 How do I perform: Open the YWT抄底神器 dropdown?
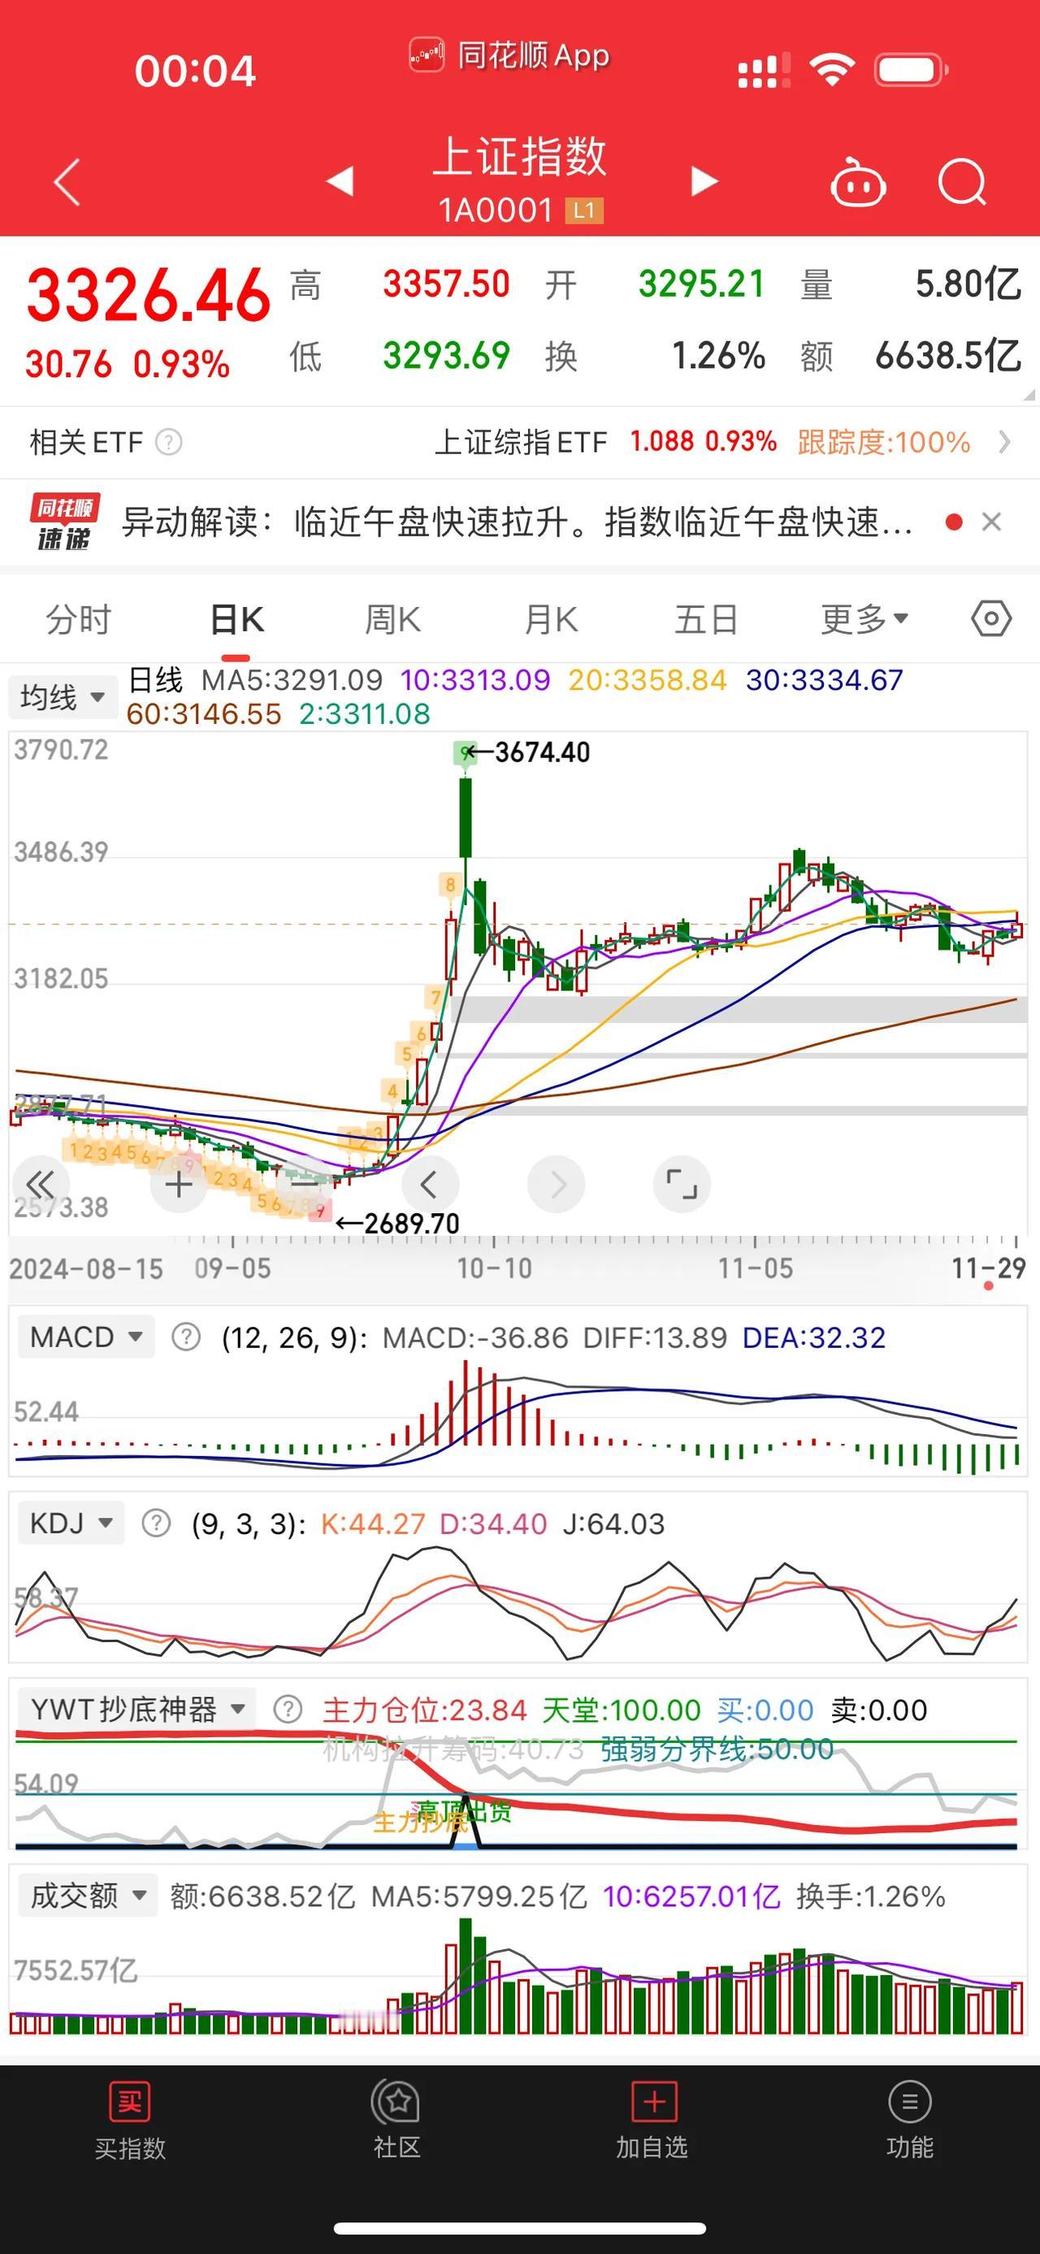pyautogui.click(x=137, y=1709)
